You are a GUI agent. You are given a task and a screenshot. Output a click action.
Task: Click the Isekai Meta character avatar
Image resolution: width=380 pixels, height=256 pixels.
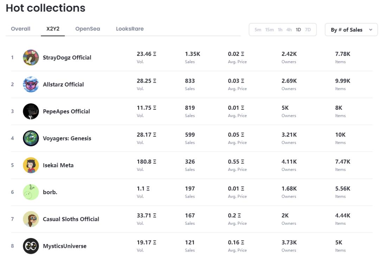tap(31, 165)
